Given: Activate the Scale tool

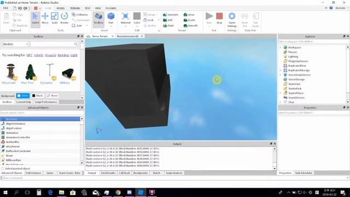Looking at the screenshot, I should [x=55, y=18].
